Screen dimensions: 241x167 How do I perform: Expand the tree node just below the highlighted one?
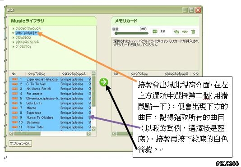(x=14, y=37)
